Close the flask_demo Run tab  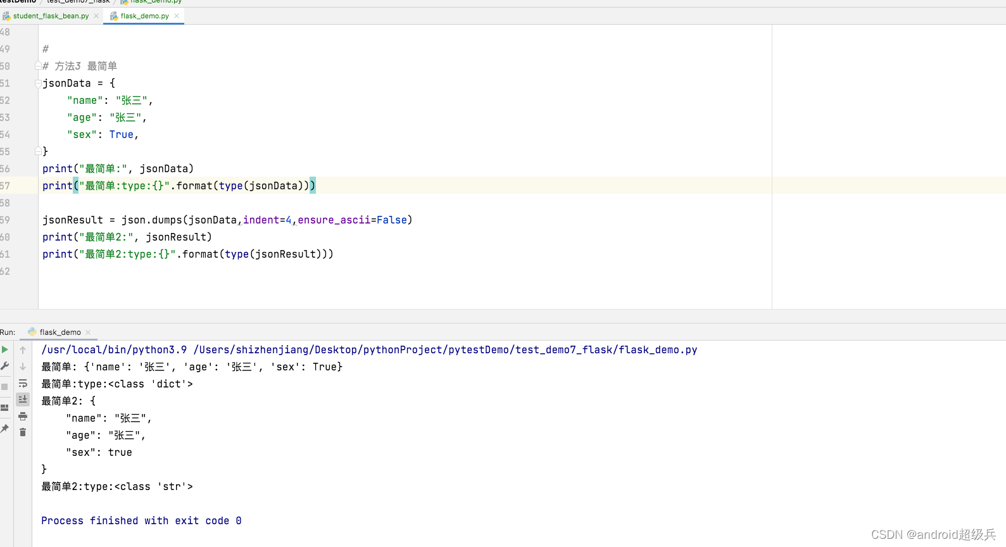click(88, 332)
